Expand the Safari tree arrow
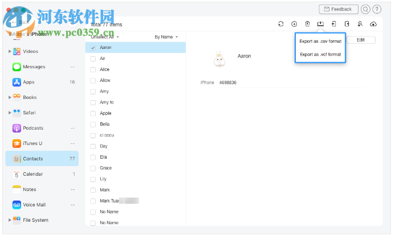 pos(10,113)
